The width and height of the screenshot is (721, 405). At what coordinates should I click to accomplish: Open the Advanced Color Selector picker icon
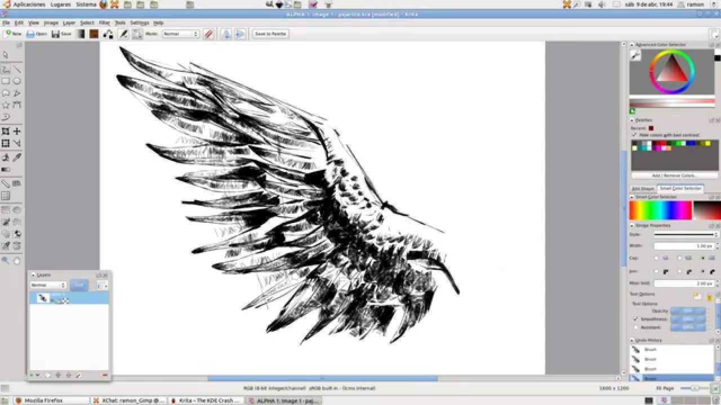click(x=635, y=56)
